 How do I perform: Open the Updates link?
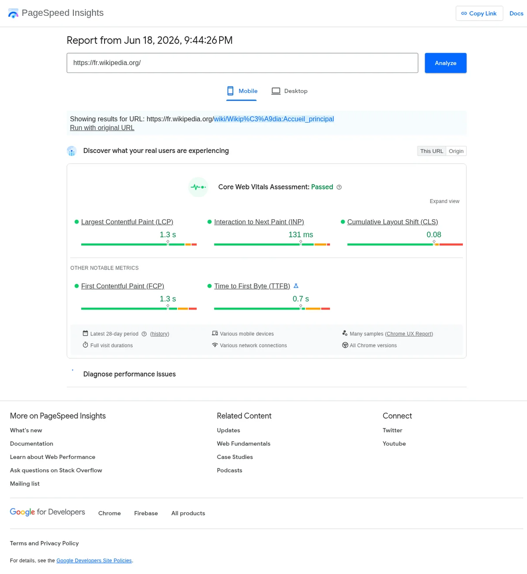tap(228, 430)
